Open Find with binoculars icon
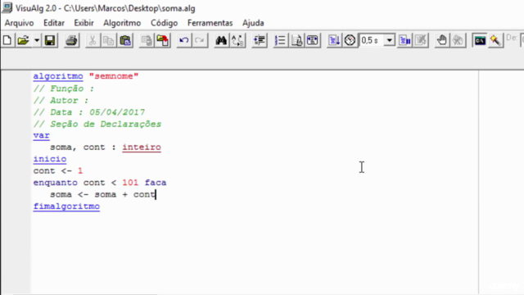This screenshot has height=295, width=524. (x=221, y=40)
